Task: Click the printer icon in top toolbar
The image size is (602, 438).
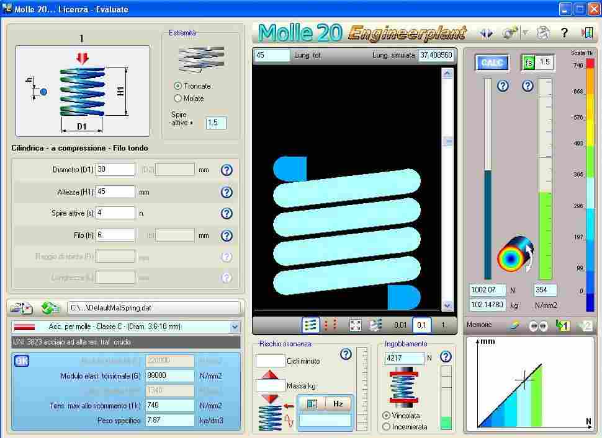Action: 543,33
